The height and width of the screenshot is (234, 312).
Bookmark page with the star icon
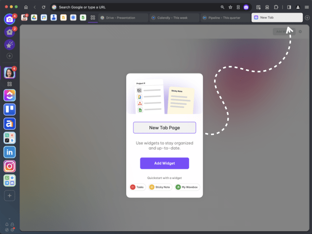(230, 7)
